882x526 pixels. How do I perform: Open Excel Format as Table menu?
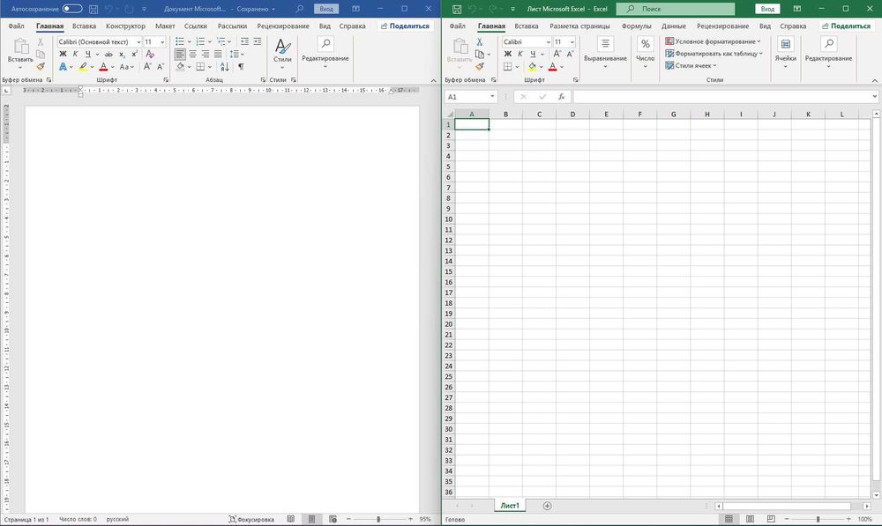coord(714,54)
